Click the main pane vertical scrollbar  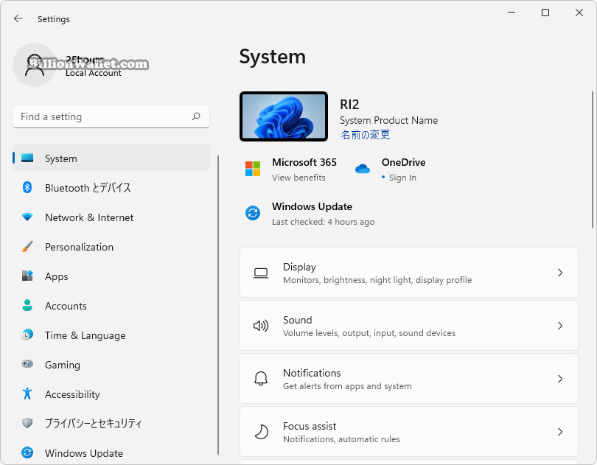[x=593, y=160]
